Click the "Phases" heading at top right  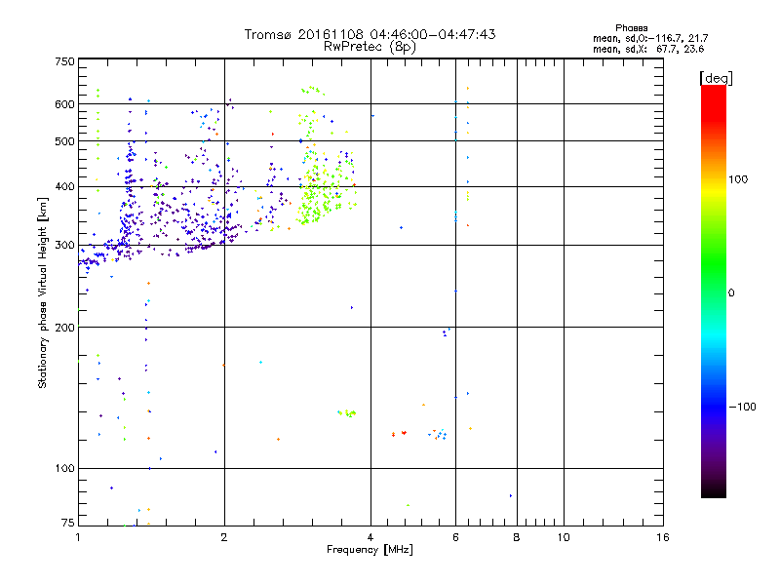pyautogui.click(x=631, y=28)
